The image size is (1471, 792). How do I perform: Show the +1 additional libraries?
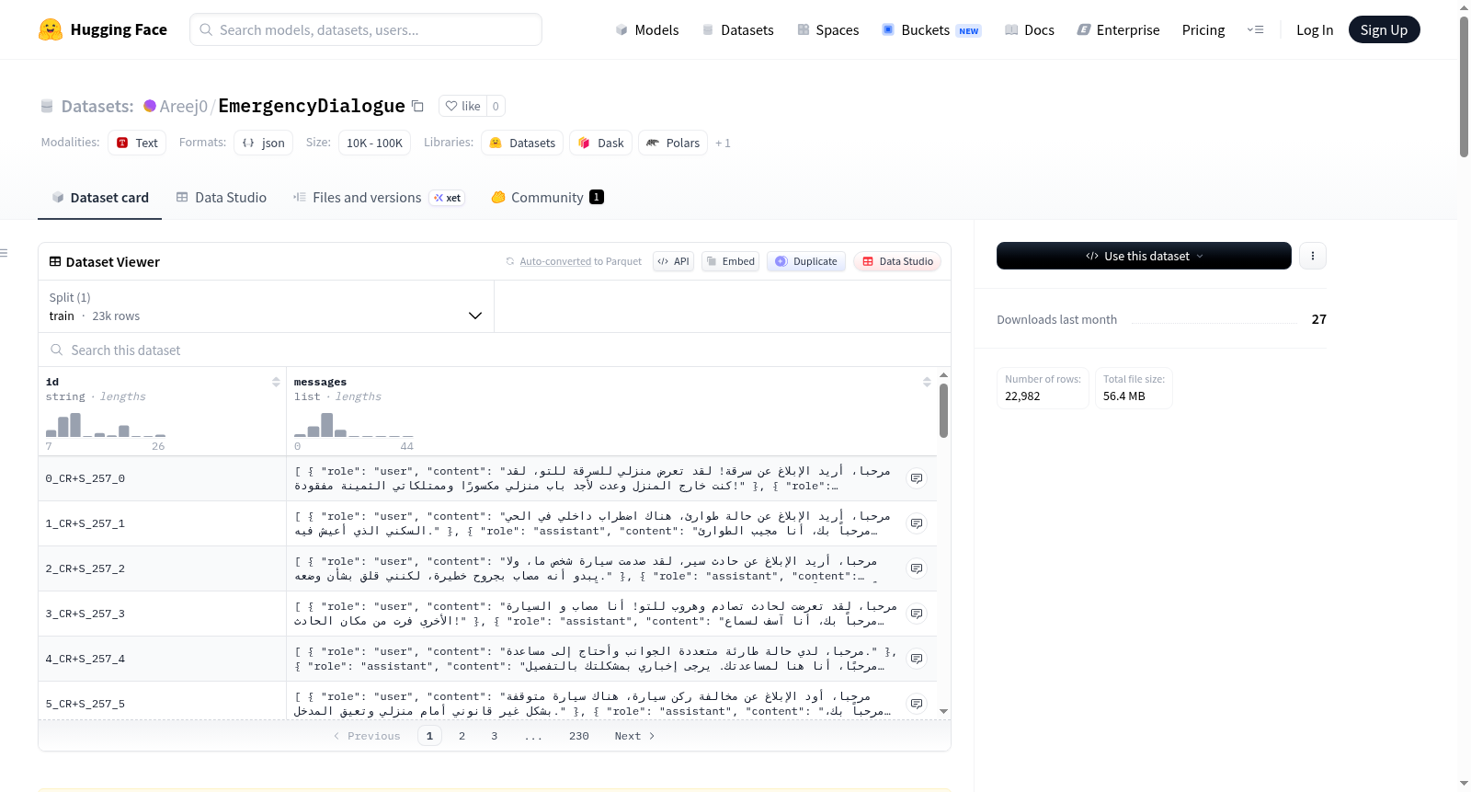click(x=723, y=143)
